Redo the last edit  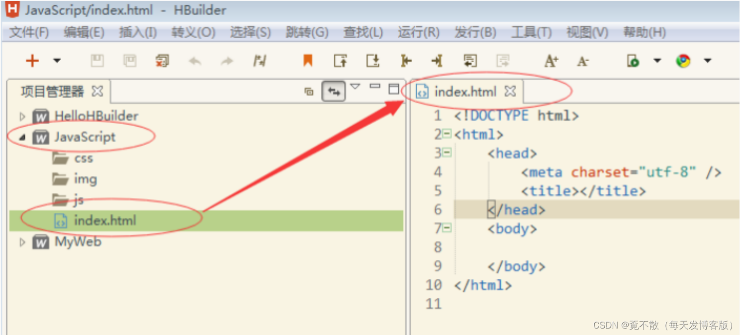click(x=226, y=61)
